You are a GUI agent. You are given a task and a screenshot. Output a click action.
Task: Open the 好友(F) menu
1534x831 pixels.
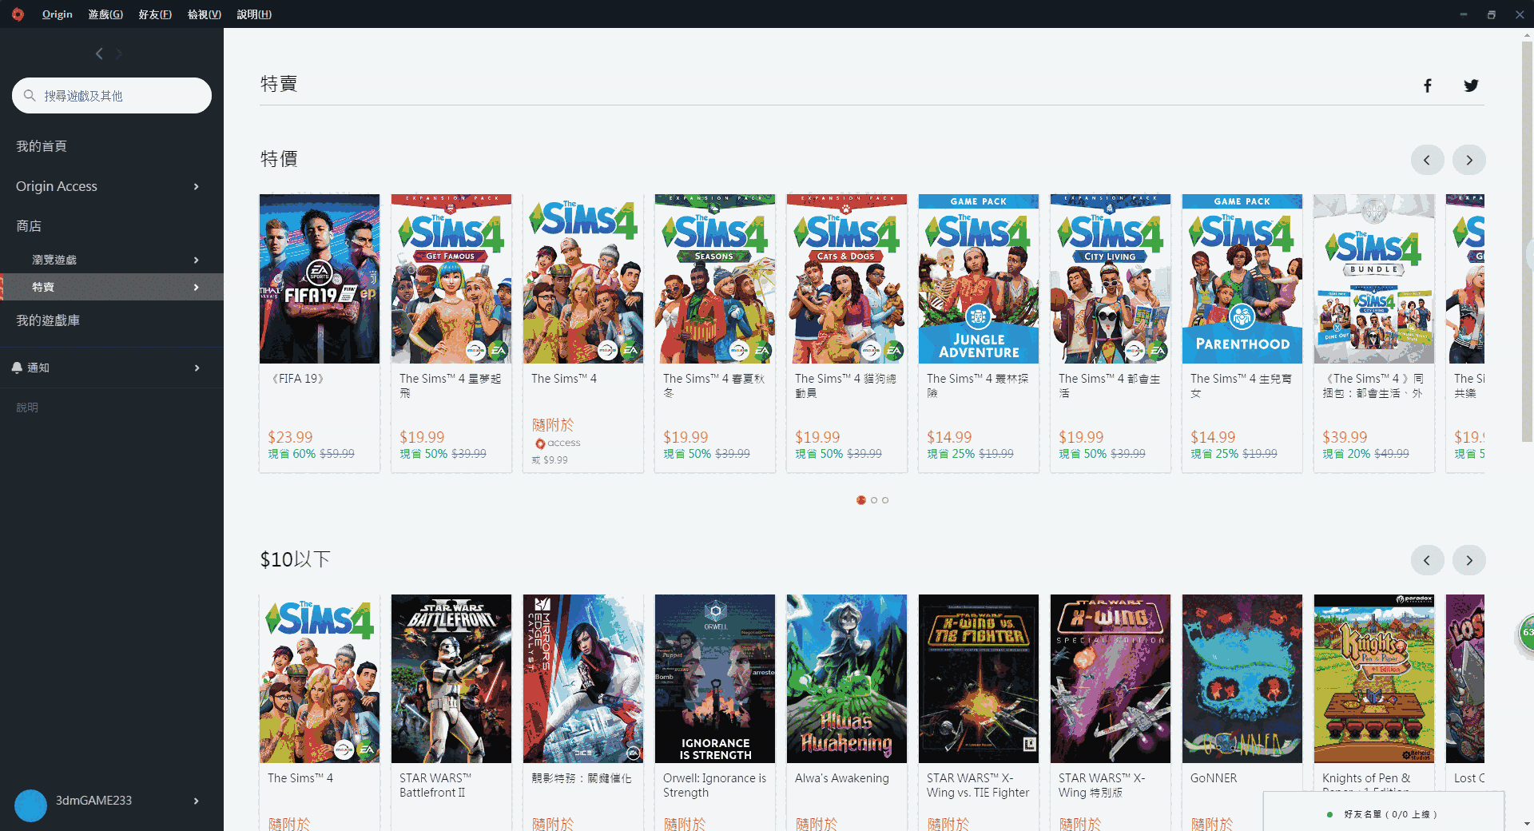(155, 14)
